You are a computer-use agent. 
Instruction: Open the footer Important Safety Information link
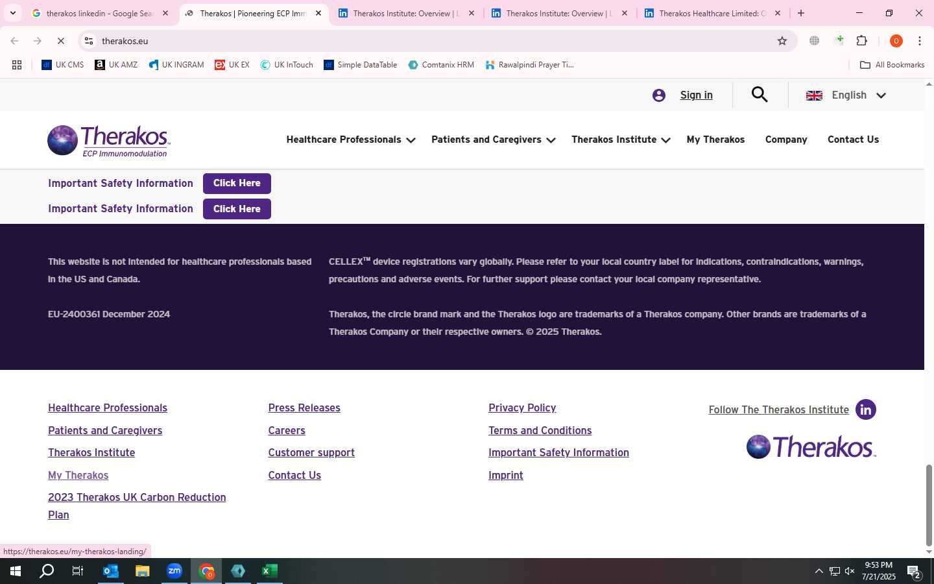point(558,453)
